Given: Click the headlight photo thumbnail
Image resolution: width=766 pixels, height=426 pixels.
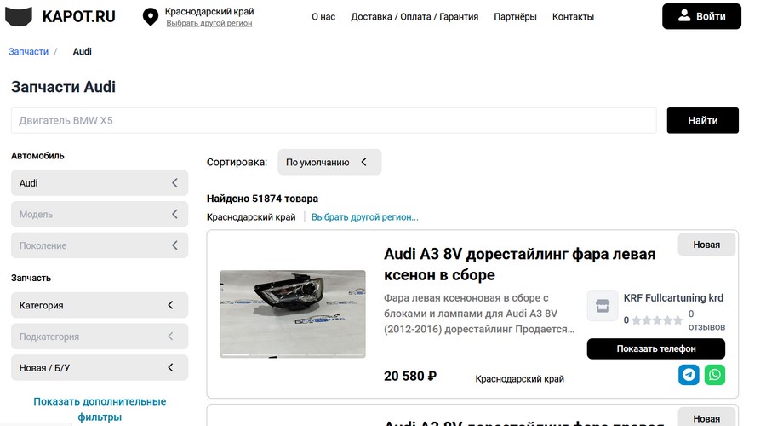Looking at the screenshot, I should (293, 314).
